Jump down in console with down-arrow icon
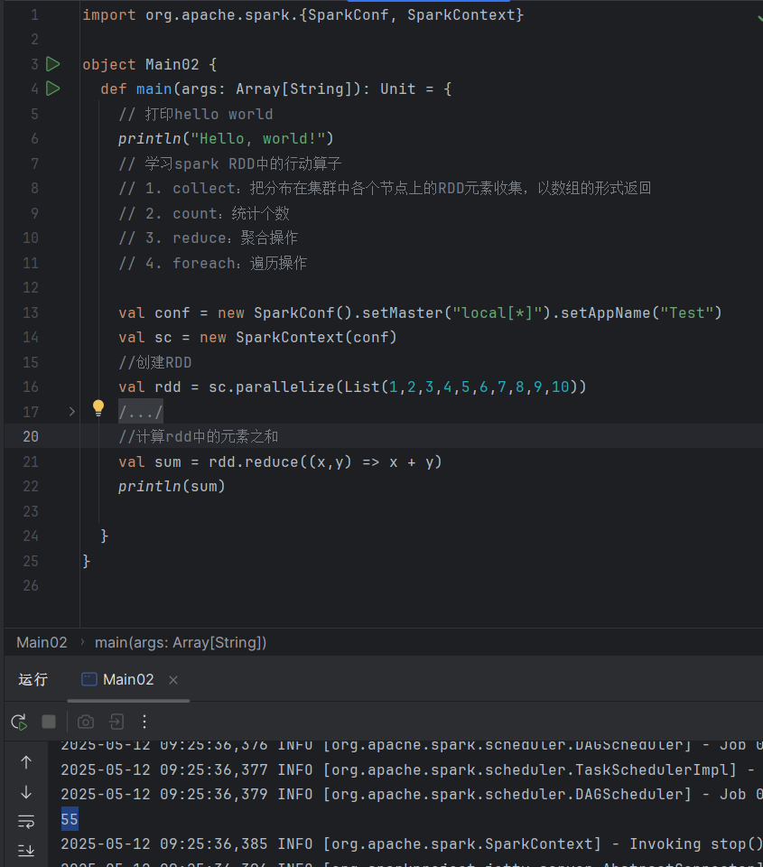 pyautogui.click(x=26, y=792)
